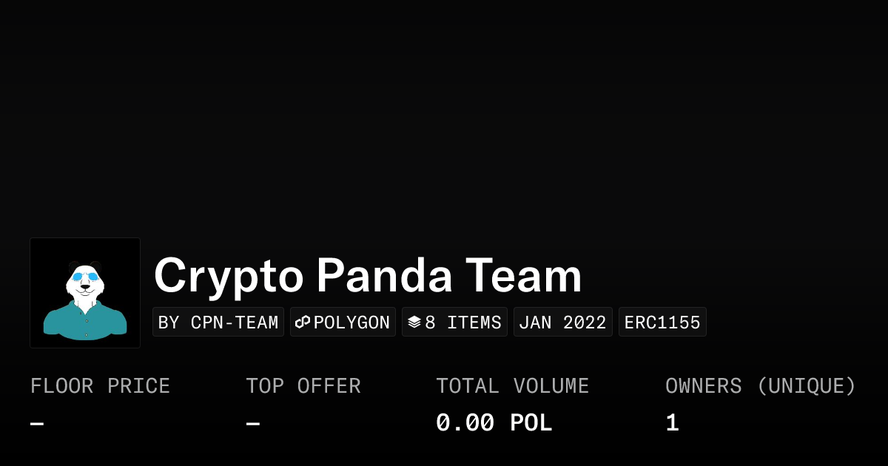Screen dimensions: 888x466
Task: Click the stacked layers items icon
Action: coord(414,323)
